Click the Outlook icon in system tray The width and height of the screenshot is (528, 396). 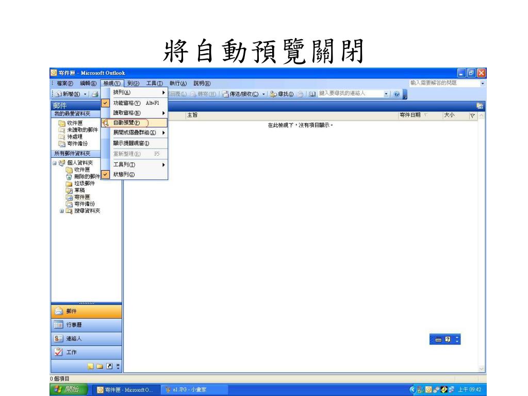[x=428, y=390]
